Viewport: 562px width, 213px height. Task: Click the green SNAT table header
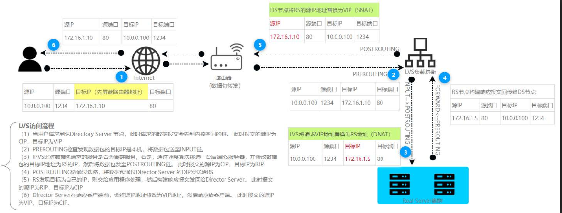[x=324, y=10]
